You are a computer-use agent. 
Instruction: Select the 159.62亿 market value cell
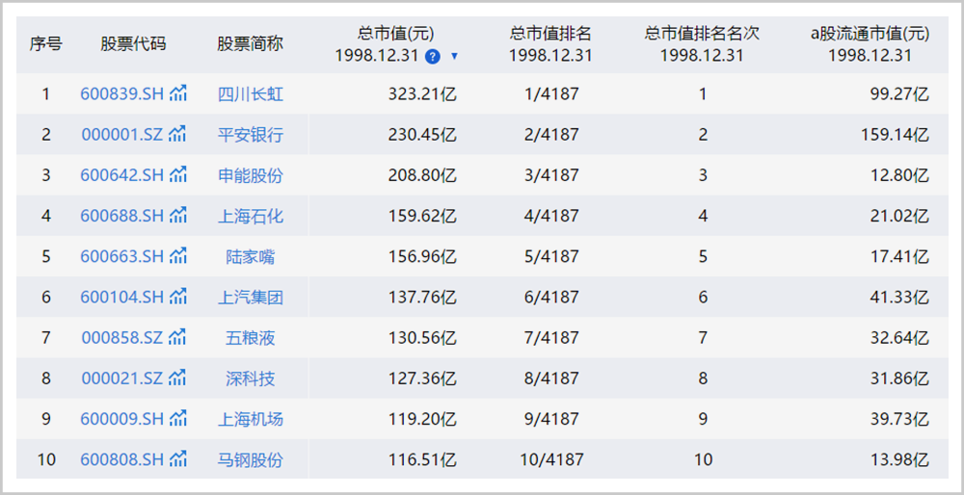(422, 216)
